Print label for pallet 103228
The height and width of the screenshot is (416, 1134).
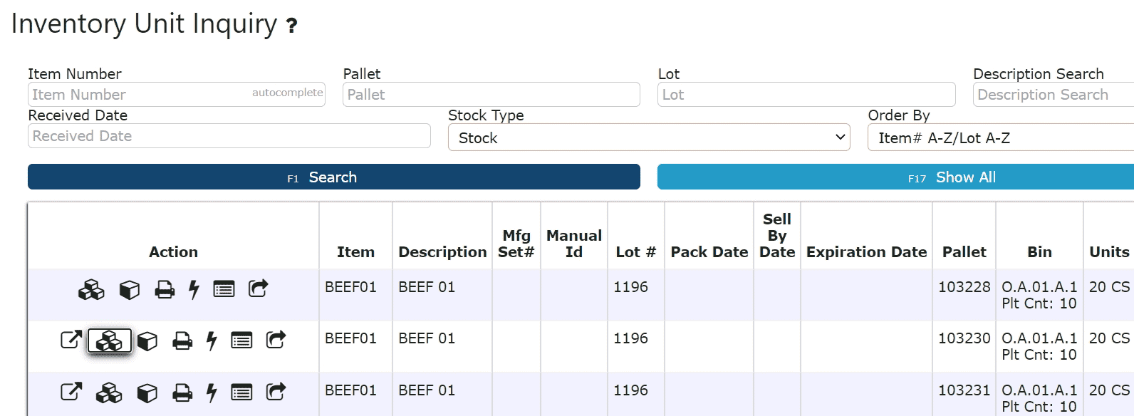click(x=165, y=289)
